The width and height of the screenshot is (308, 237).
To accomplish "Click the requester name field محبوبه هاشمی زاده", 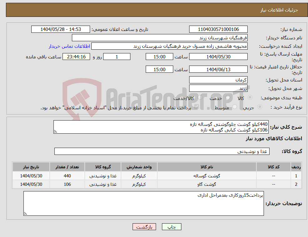I will [x=169, y=46].
